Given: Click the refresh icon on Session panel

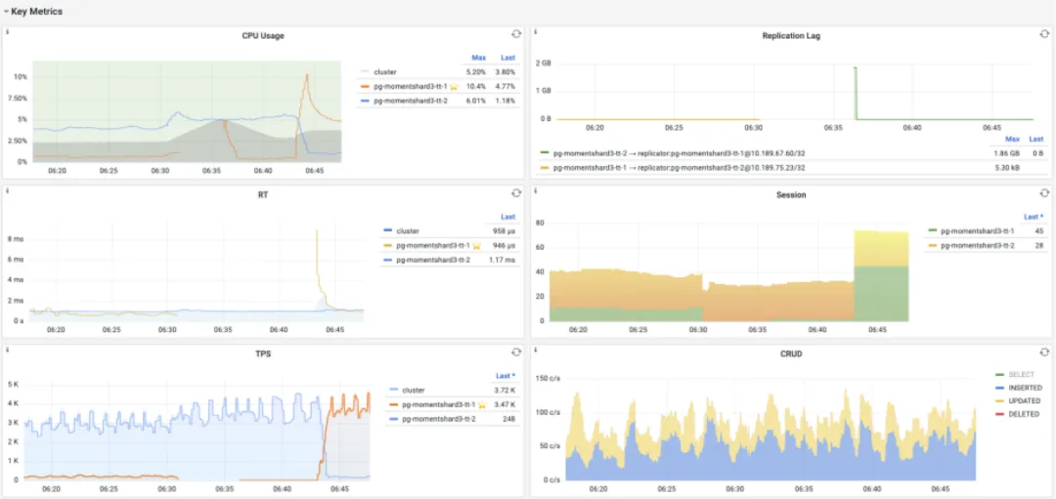Looking at the screenshot, I should tap(1044, 193).
